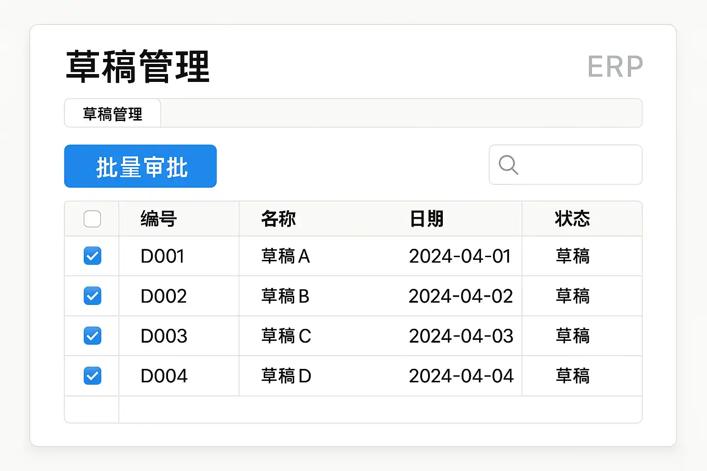This screenshot has width=707, height=471.
Task: Deselect the D003 row checkbox
Action: coord(92,336)
